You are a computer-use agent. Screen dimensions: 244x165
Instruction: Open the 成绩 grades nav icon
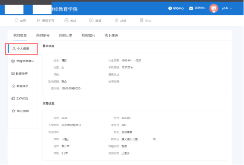pos(116,21)
